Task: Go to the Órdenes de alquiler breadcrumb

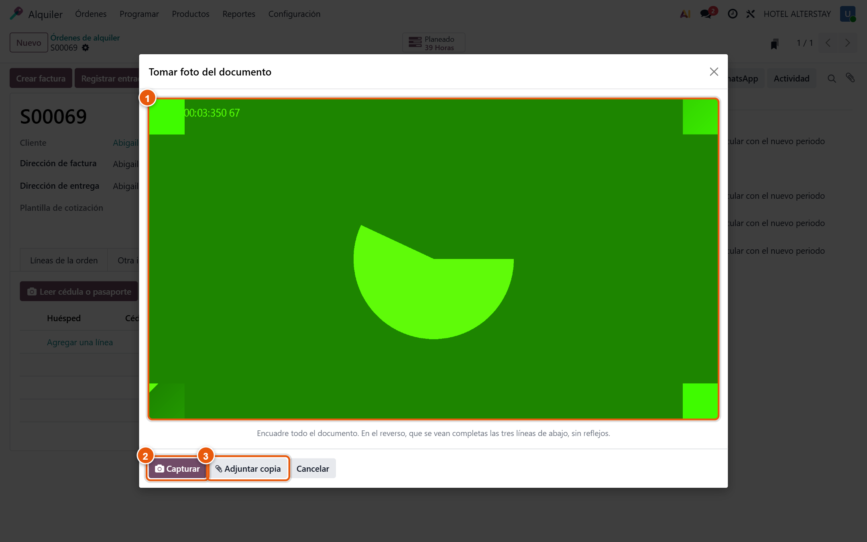Action: point(85,38)
